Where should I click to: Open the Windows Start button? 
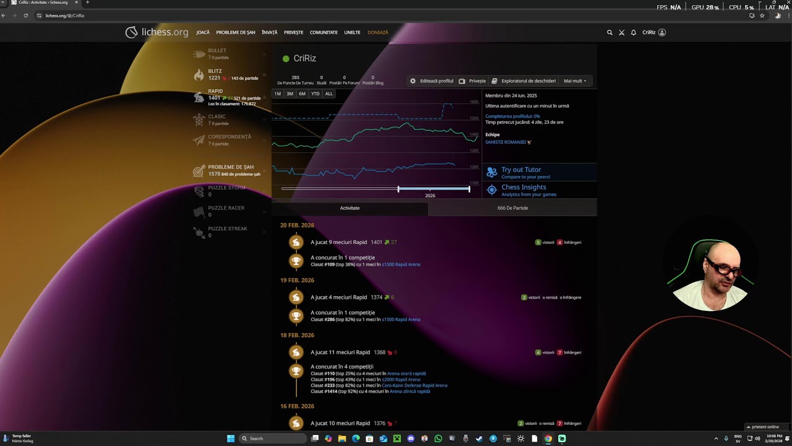pyautogui.click(x=231, y=439)
